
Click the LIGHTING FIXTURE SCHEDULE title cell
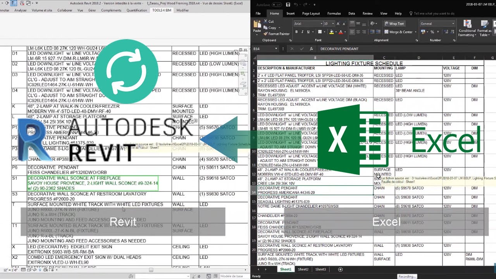(364, 63)
